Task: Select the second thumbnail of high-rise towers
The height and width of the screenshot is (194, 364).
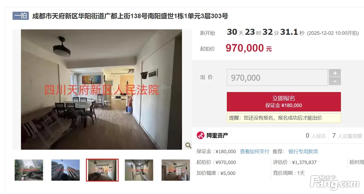Action: tap(66, 170)
